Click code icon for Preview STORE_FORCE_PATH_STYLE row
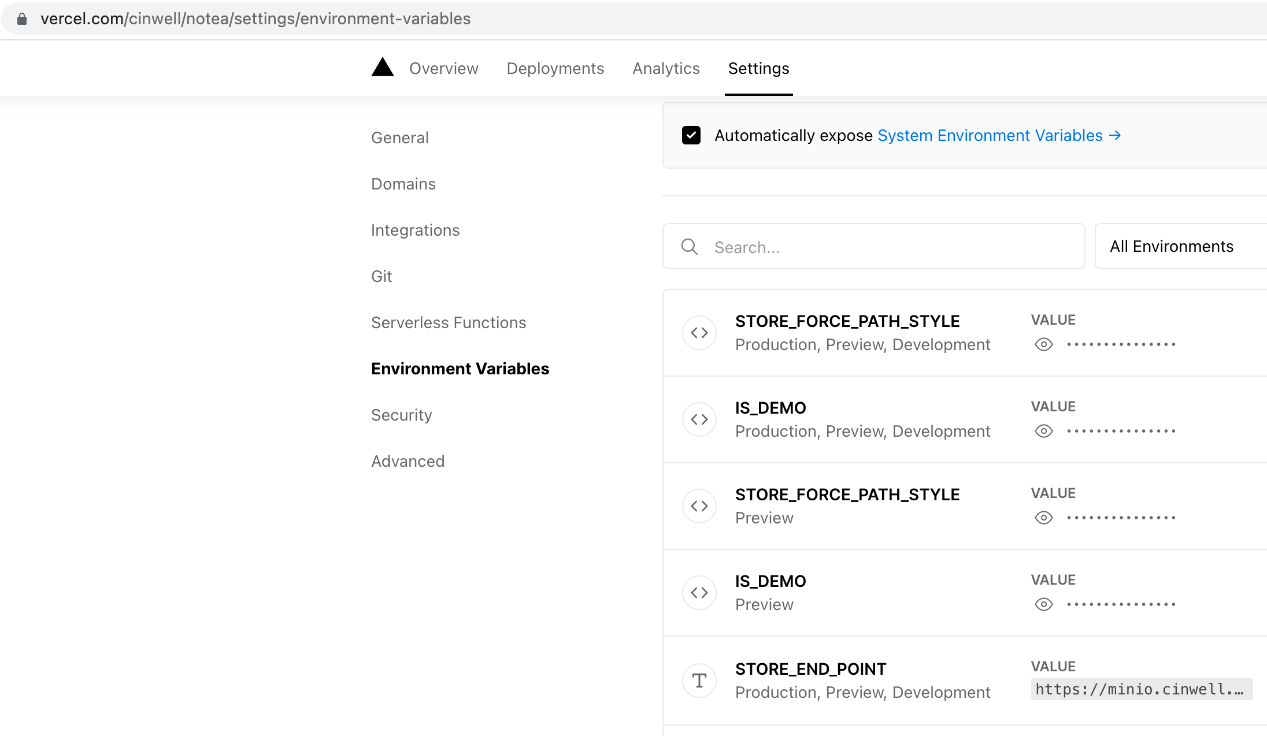Image resolution: width=1267 pixels, height=736 pixels. pyautogui.click(x=699, y=506)
